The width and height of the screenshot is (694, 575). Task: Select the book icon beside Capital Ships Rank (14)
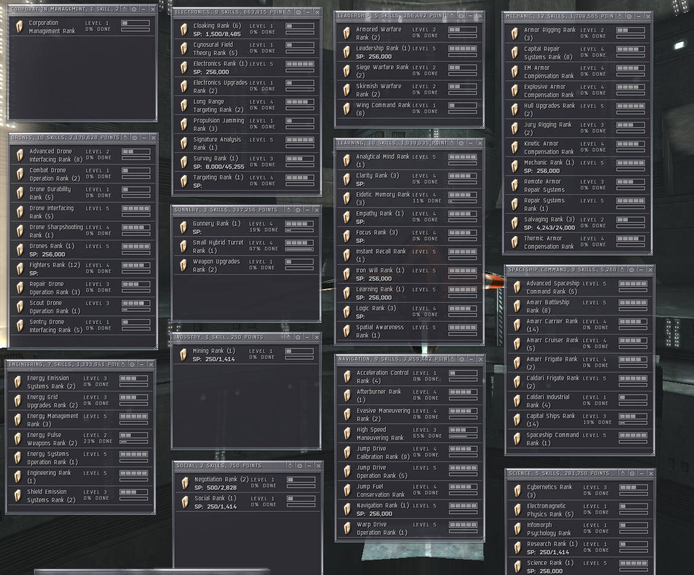[517, 420]
